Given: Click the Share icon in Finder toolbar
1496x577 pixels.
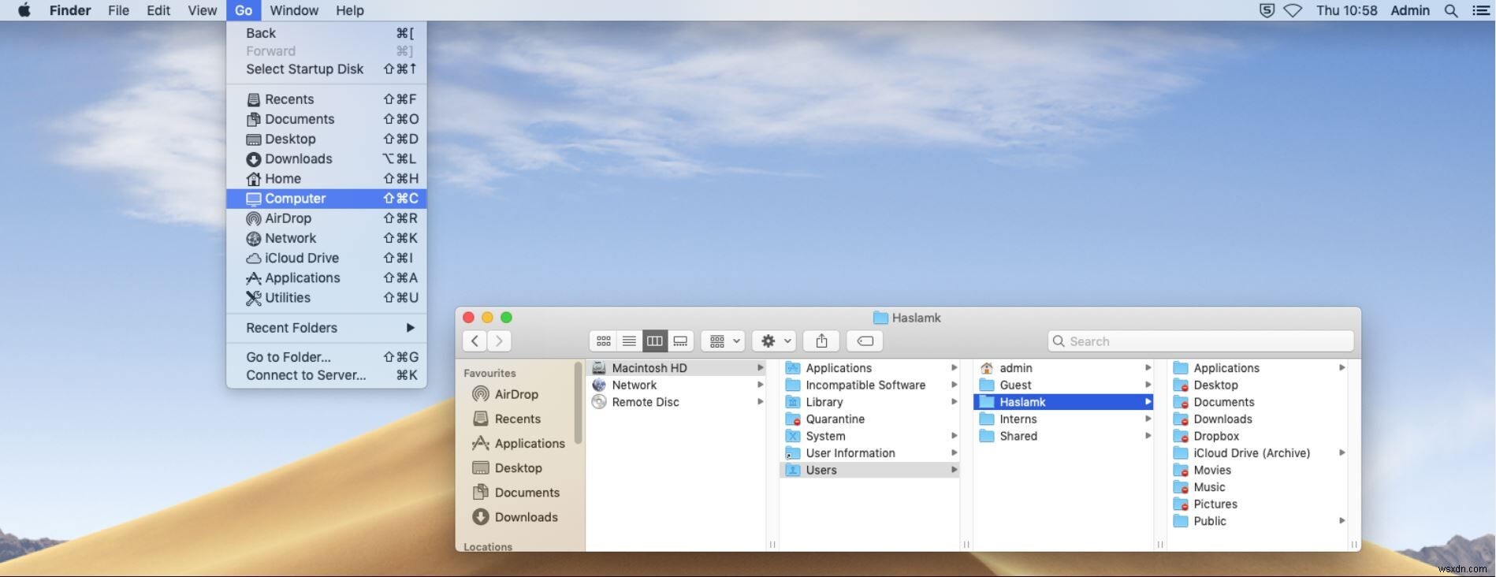Looking at the screenshot, I should click(821, 341).
